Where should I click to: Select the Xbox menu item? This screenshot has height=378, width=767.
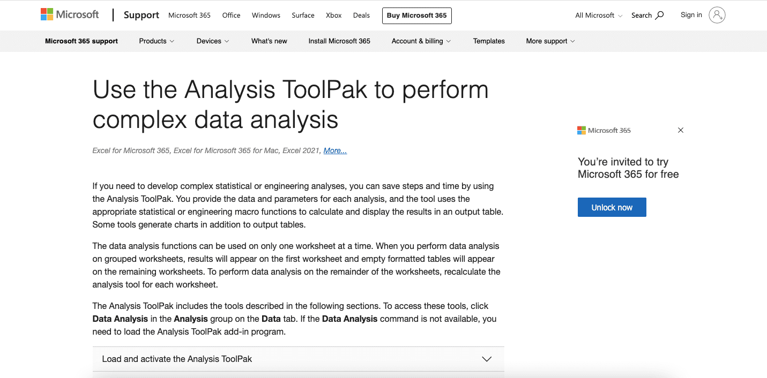(334, 16)
